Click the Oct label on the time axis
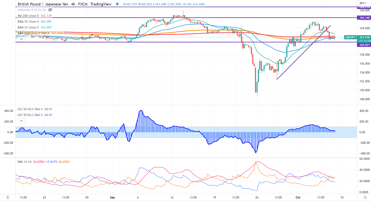The width and height of the screenshot is (371, 202). 298,197
